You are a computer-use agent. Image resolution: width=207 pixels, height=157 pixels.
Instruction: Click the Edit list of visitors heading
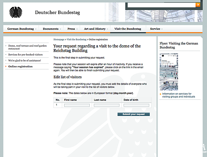[x=68, y=77]
